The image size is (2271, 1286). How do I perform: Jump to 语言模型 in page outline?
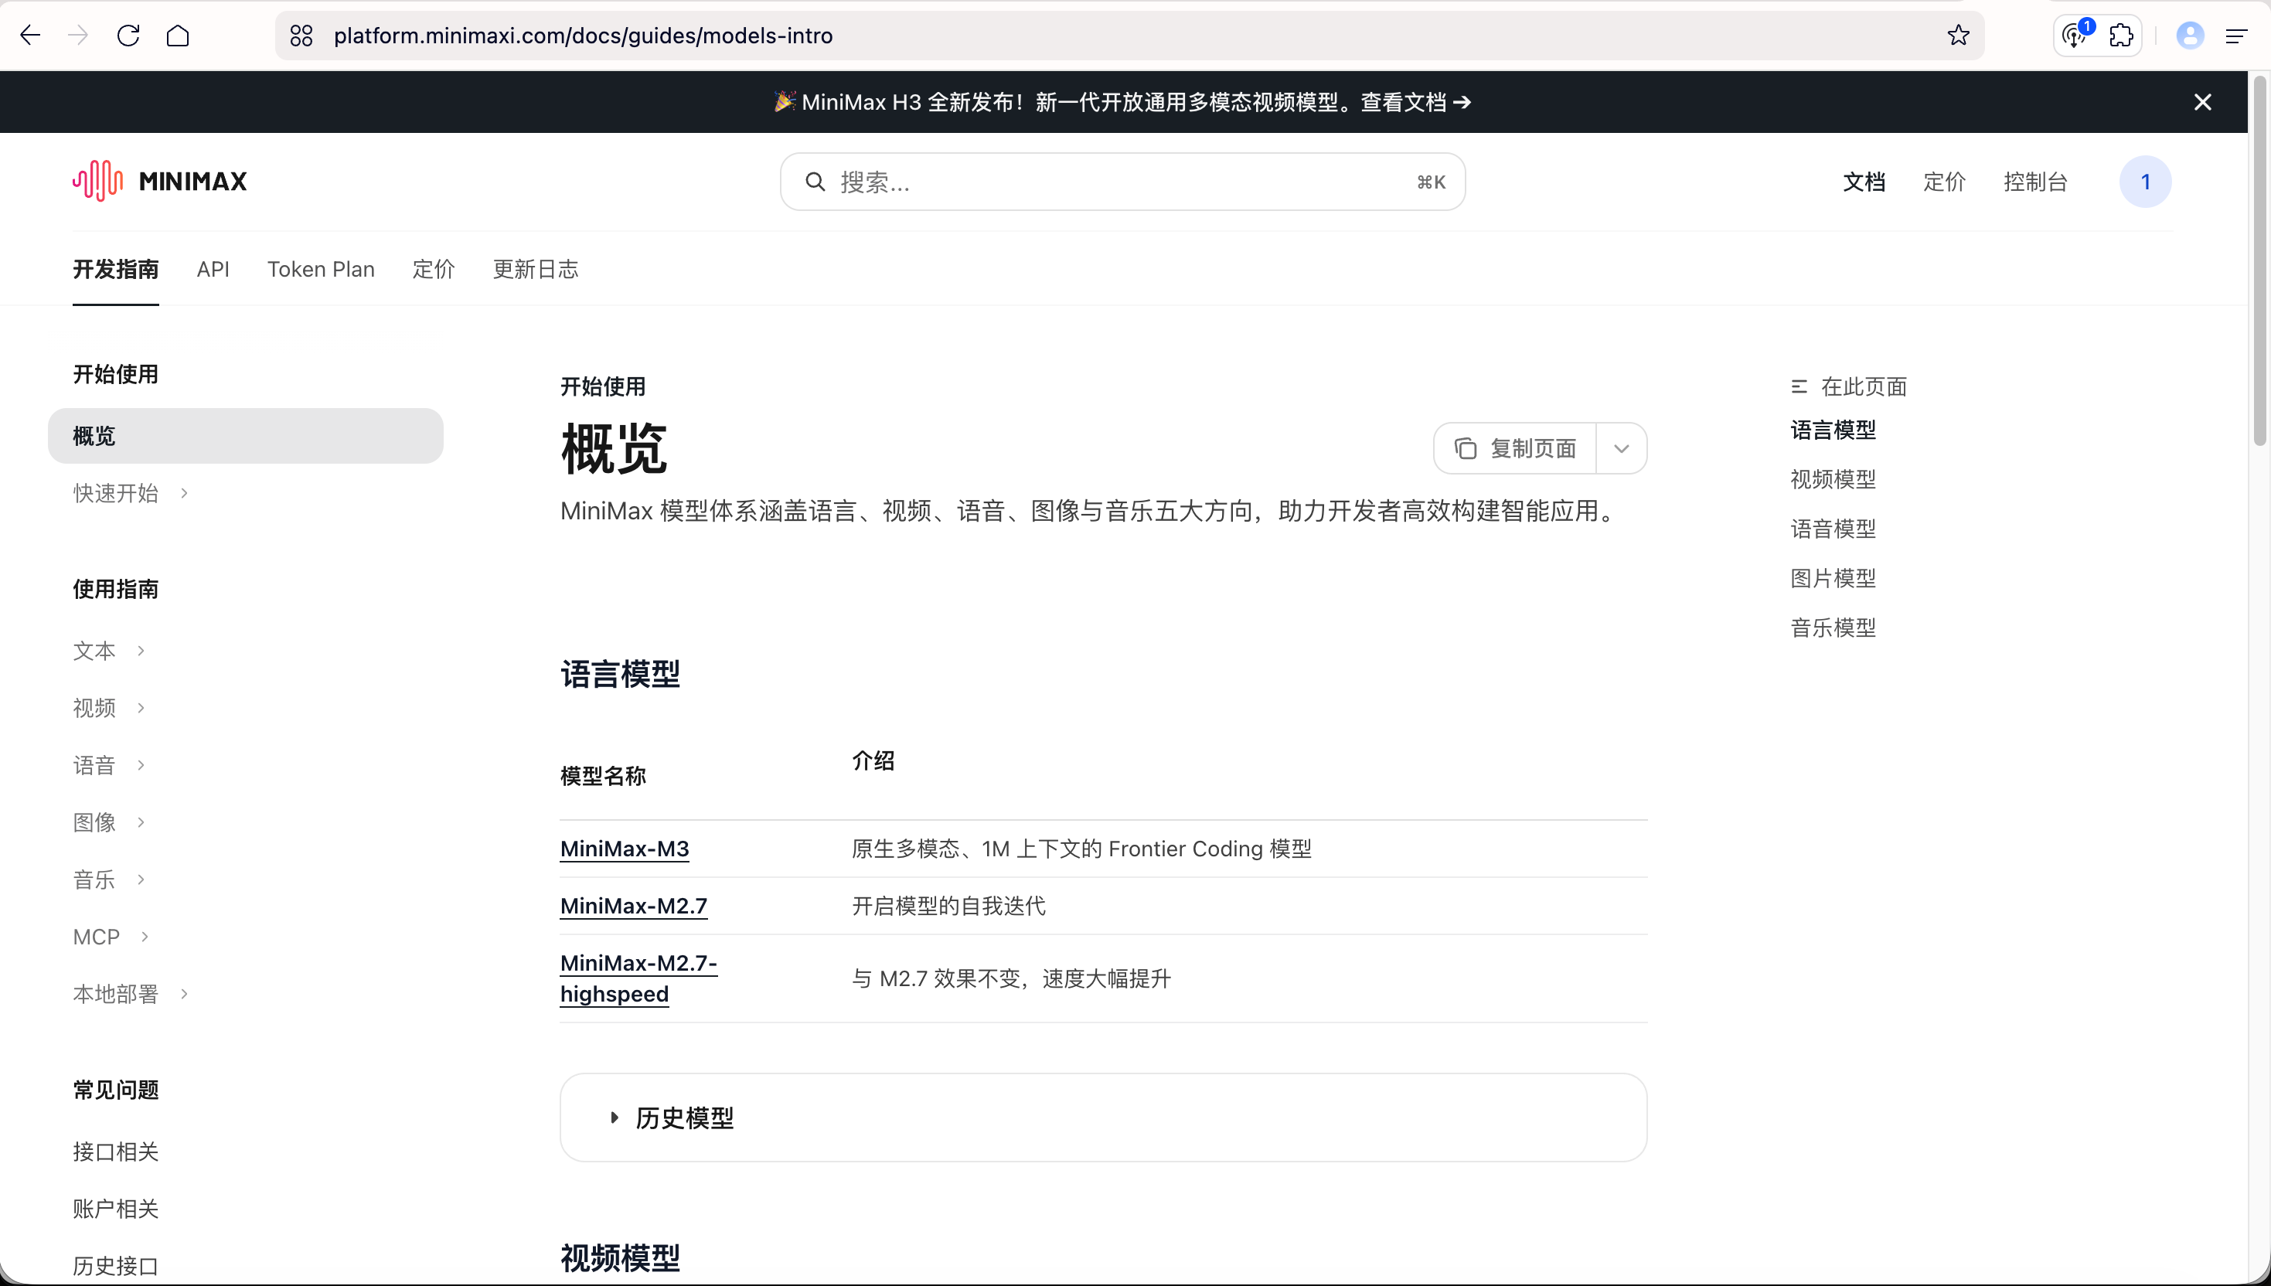click(x=1833, y=430)
